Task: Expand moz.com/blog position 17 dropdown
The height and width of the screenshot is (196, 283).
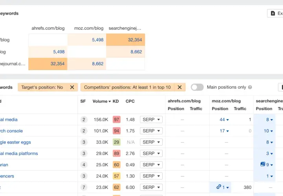Action: (224, 131)
